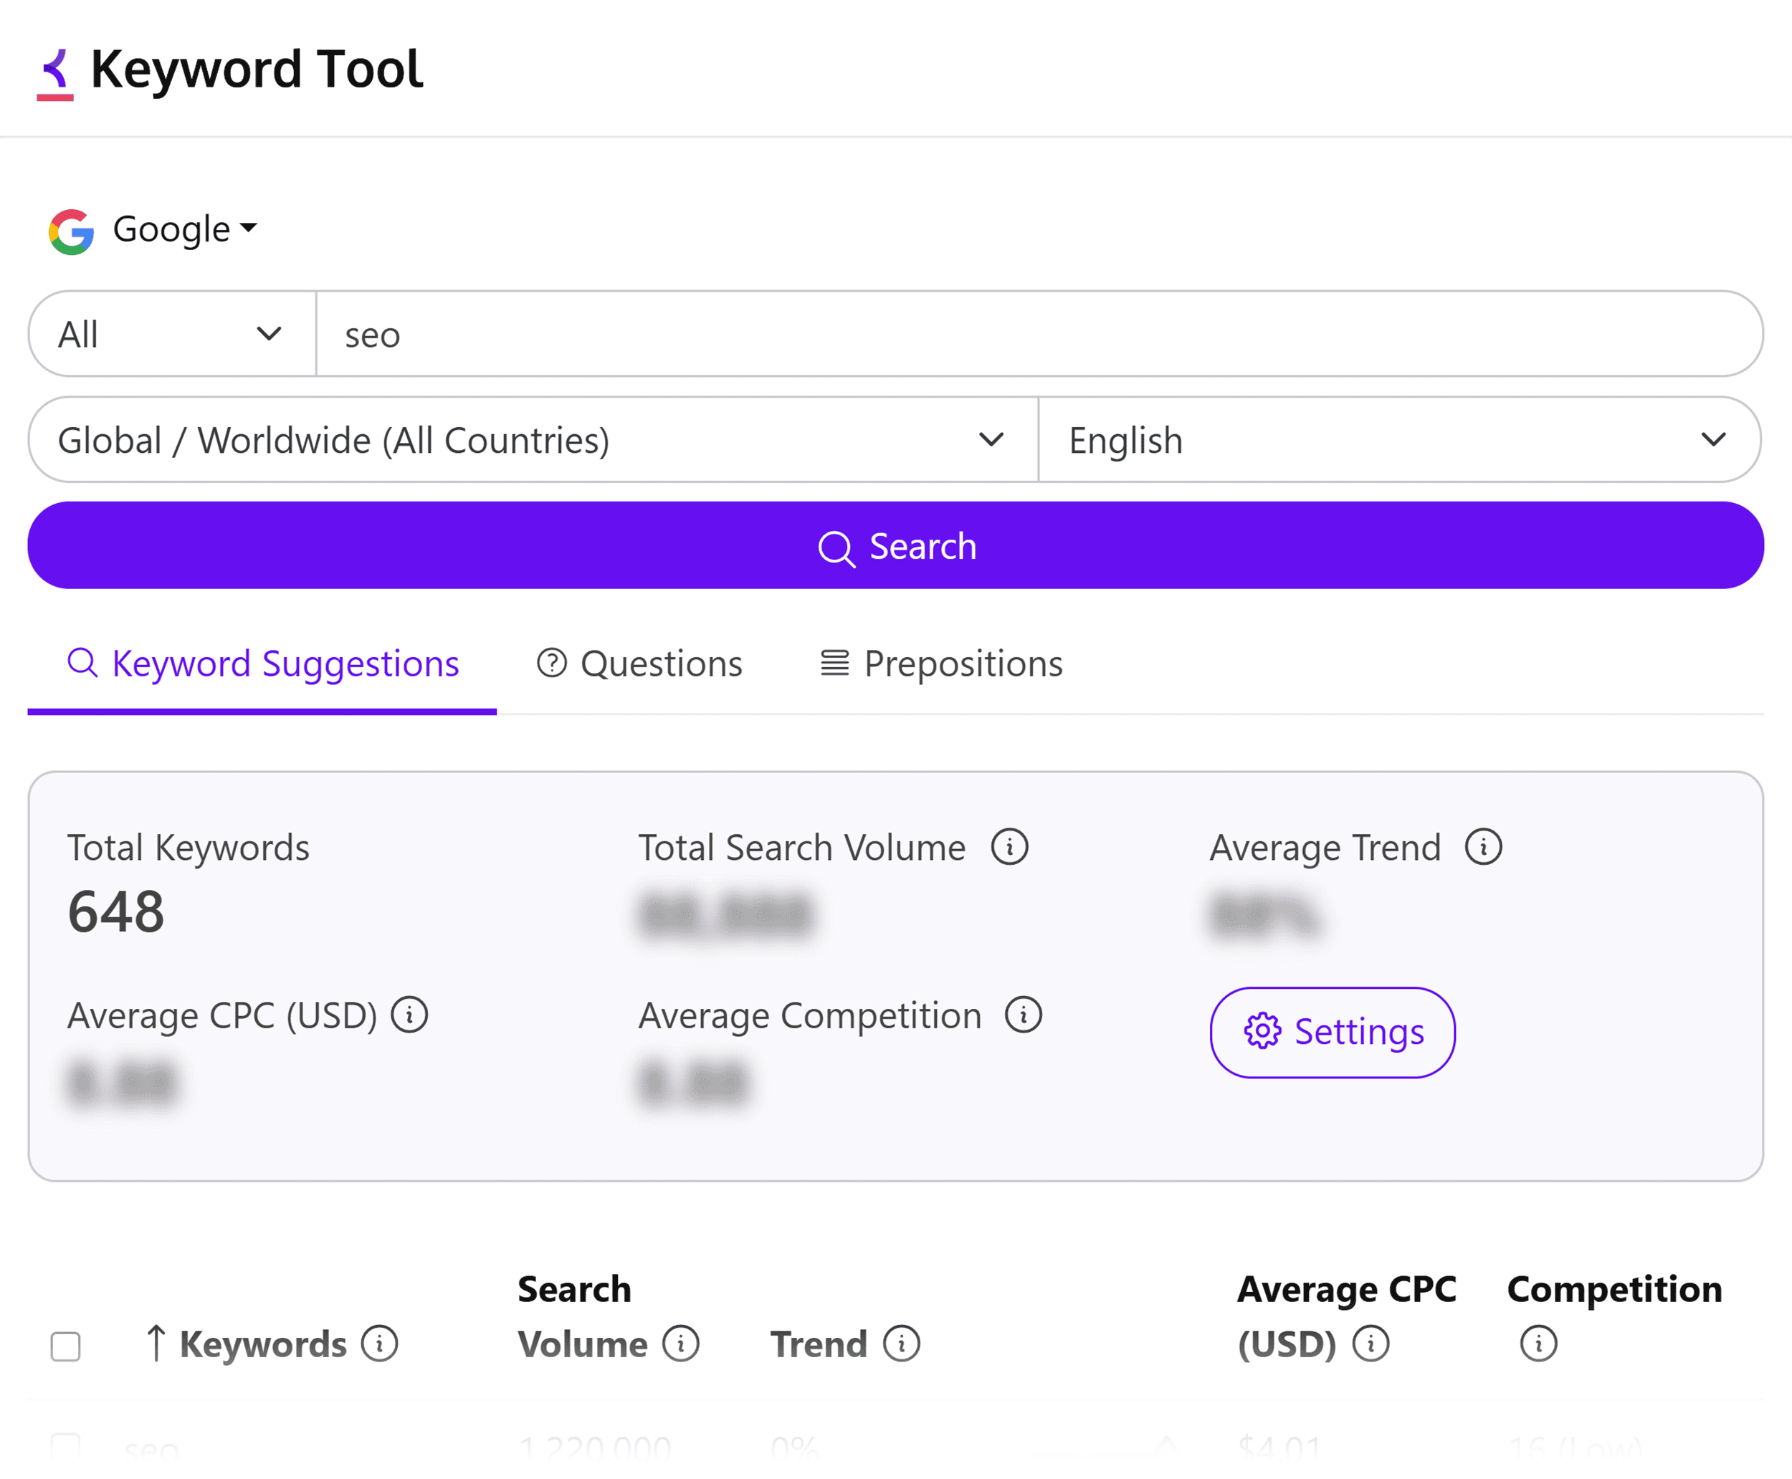
Task: Toggle the select-all checkbox in table header
Action: point(66,1346)
